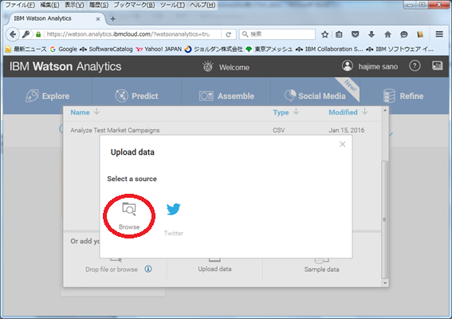Open the ツール(T) menu
Screen dimensions: 452x319
pos(173,5)
